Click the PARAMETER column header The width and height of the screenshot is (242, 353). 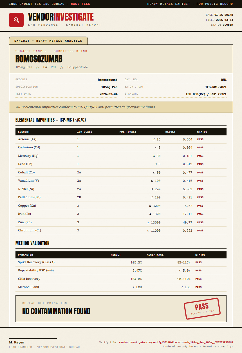26,255
